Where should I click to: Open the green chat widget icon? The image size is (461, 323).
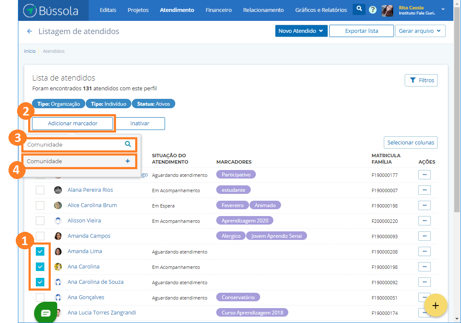click(46, 313)
